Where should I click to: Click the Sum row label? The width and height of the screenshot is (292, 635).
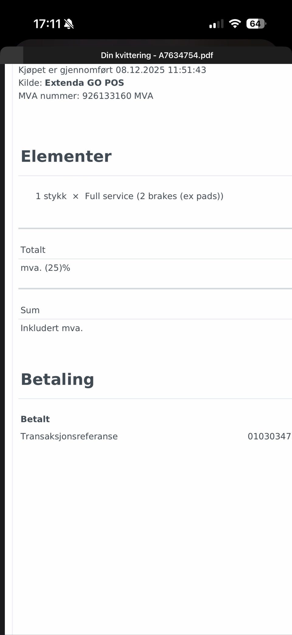click(x=30, y=310)
